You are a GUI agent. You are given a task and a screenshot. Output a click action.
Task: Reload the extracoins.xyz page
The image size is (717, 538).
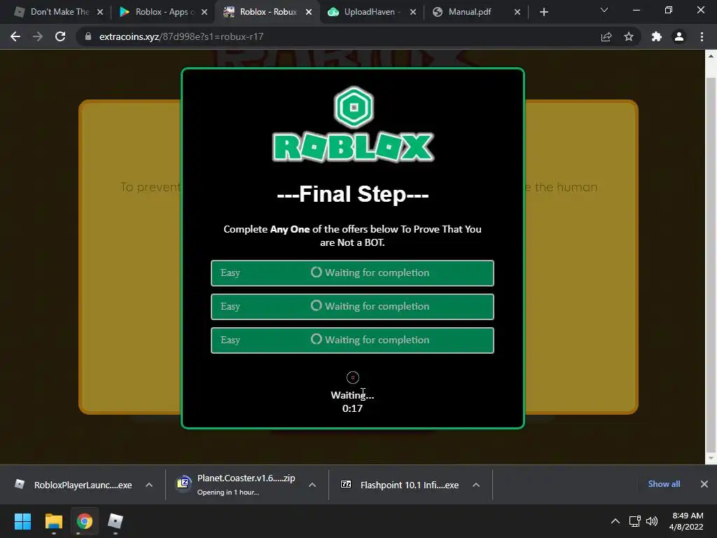click(x=60, y=36)
